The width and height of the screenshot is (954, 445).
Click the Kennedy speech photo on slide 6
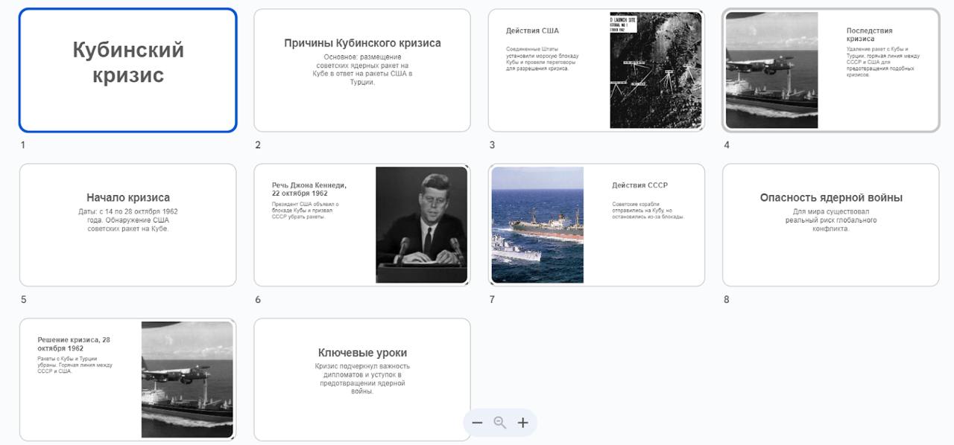coord(422,225)
